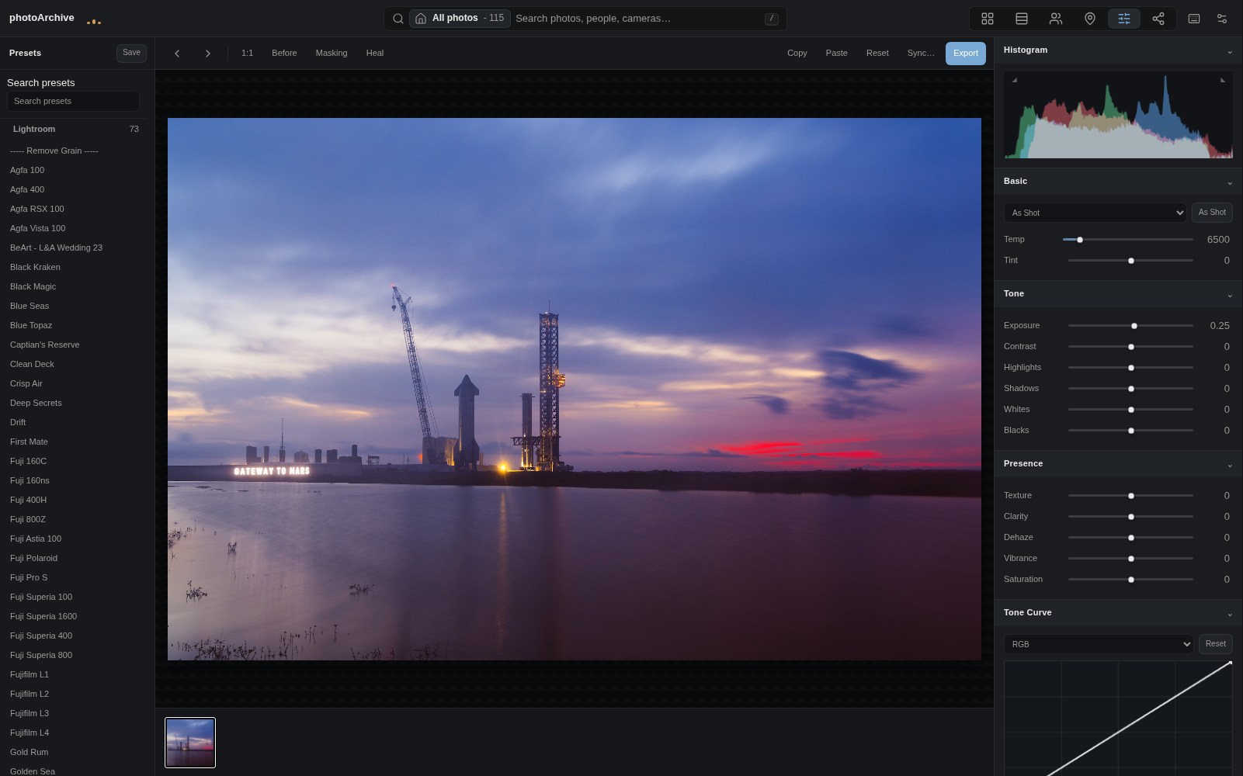Click Copy settings
Viewport: 1243px width, 776px height.
click(x=797, y=54)
